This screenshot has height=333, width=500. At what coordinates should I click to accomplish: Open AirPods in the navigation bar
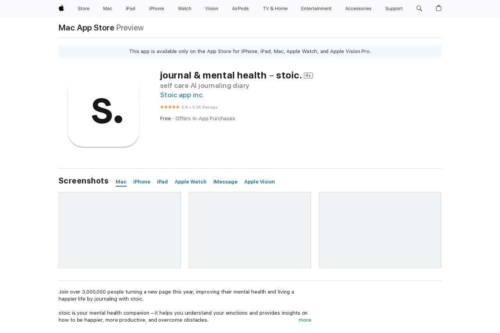[240, 9]
